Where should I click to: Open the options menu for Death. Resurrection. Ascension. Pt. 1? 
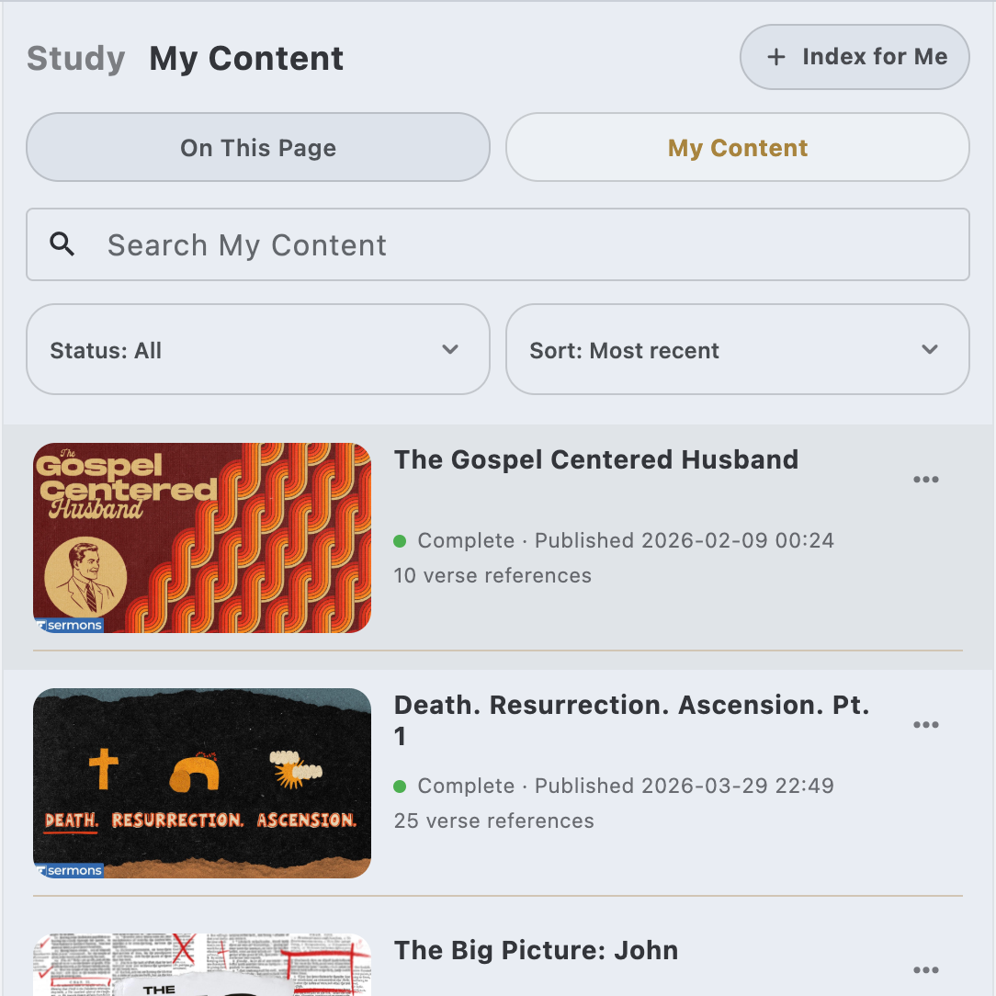point(926,724)
